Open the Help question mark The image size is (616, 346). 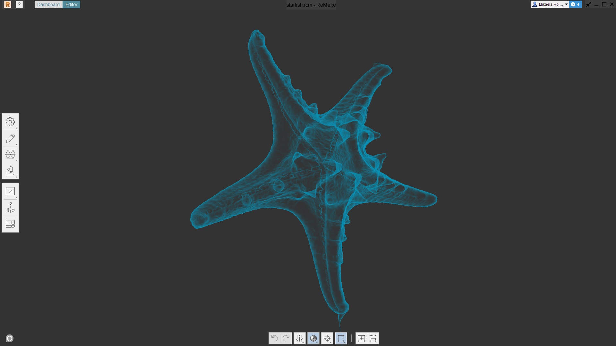pyautogui.click(x=20, y=4)
